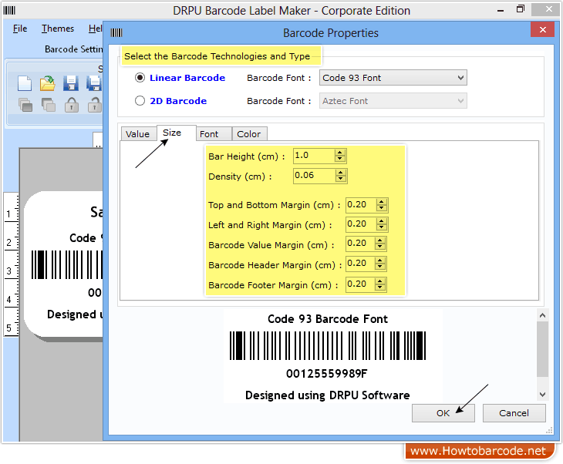Select the Linear Barcode radio button
563x464 pixels.
[x=140, y=78]
